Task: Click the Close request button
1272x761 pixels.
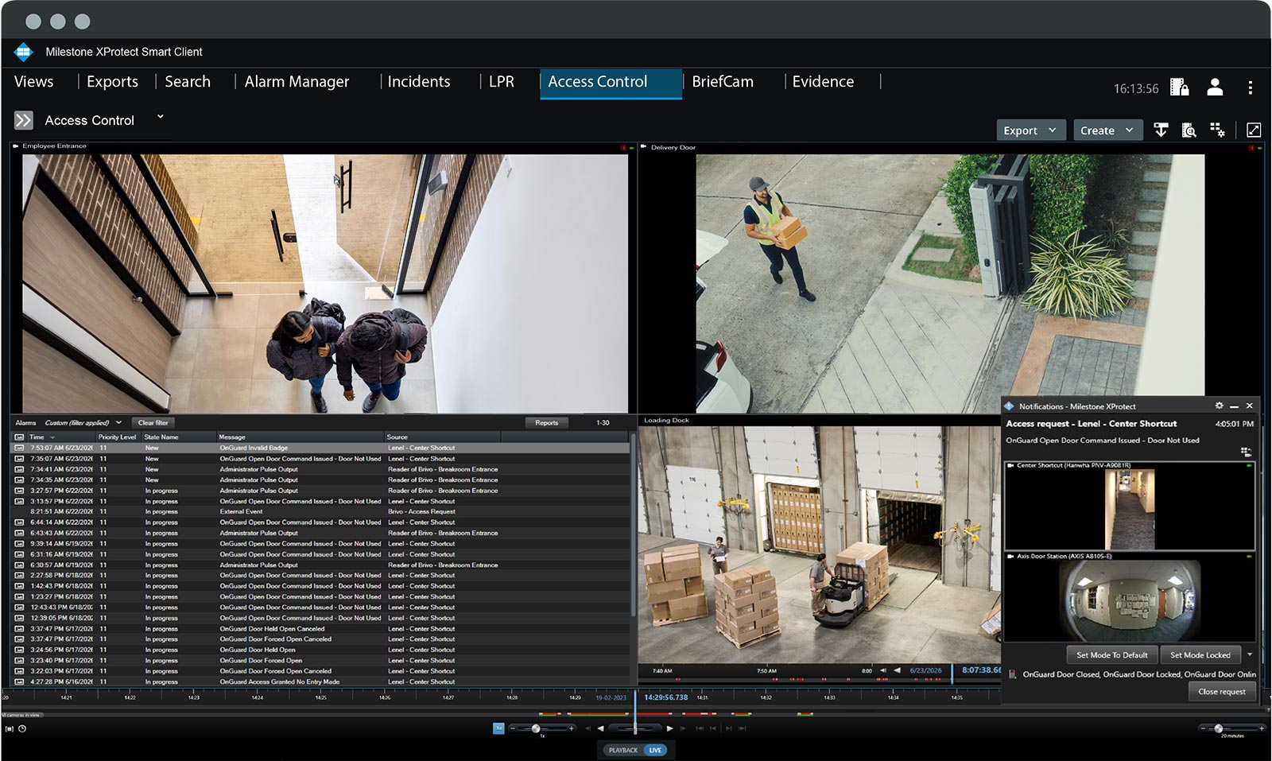Action: [1222, 692]
